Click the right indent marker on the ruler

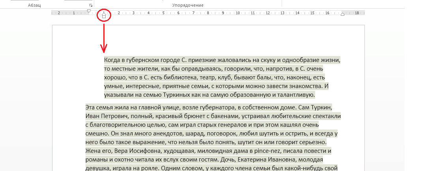pyautogui.click(x=342, y=14)
